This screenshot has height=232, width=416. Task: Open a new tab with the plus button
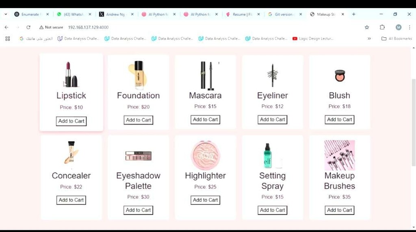tap(354, 14)
